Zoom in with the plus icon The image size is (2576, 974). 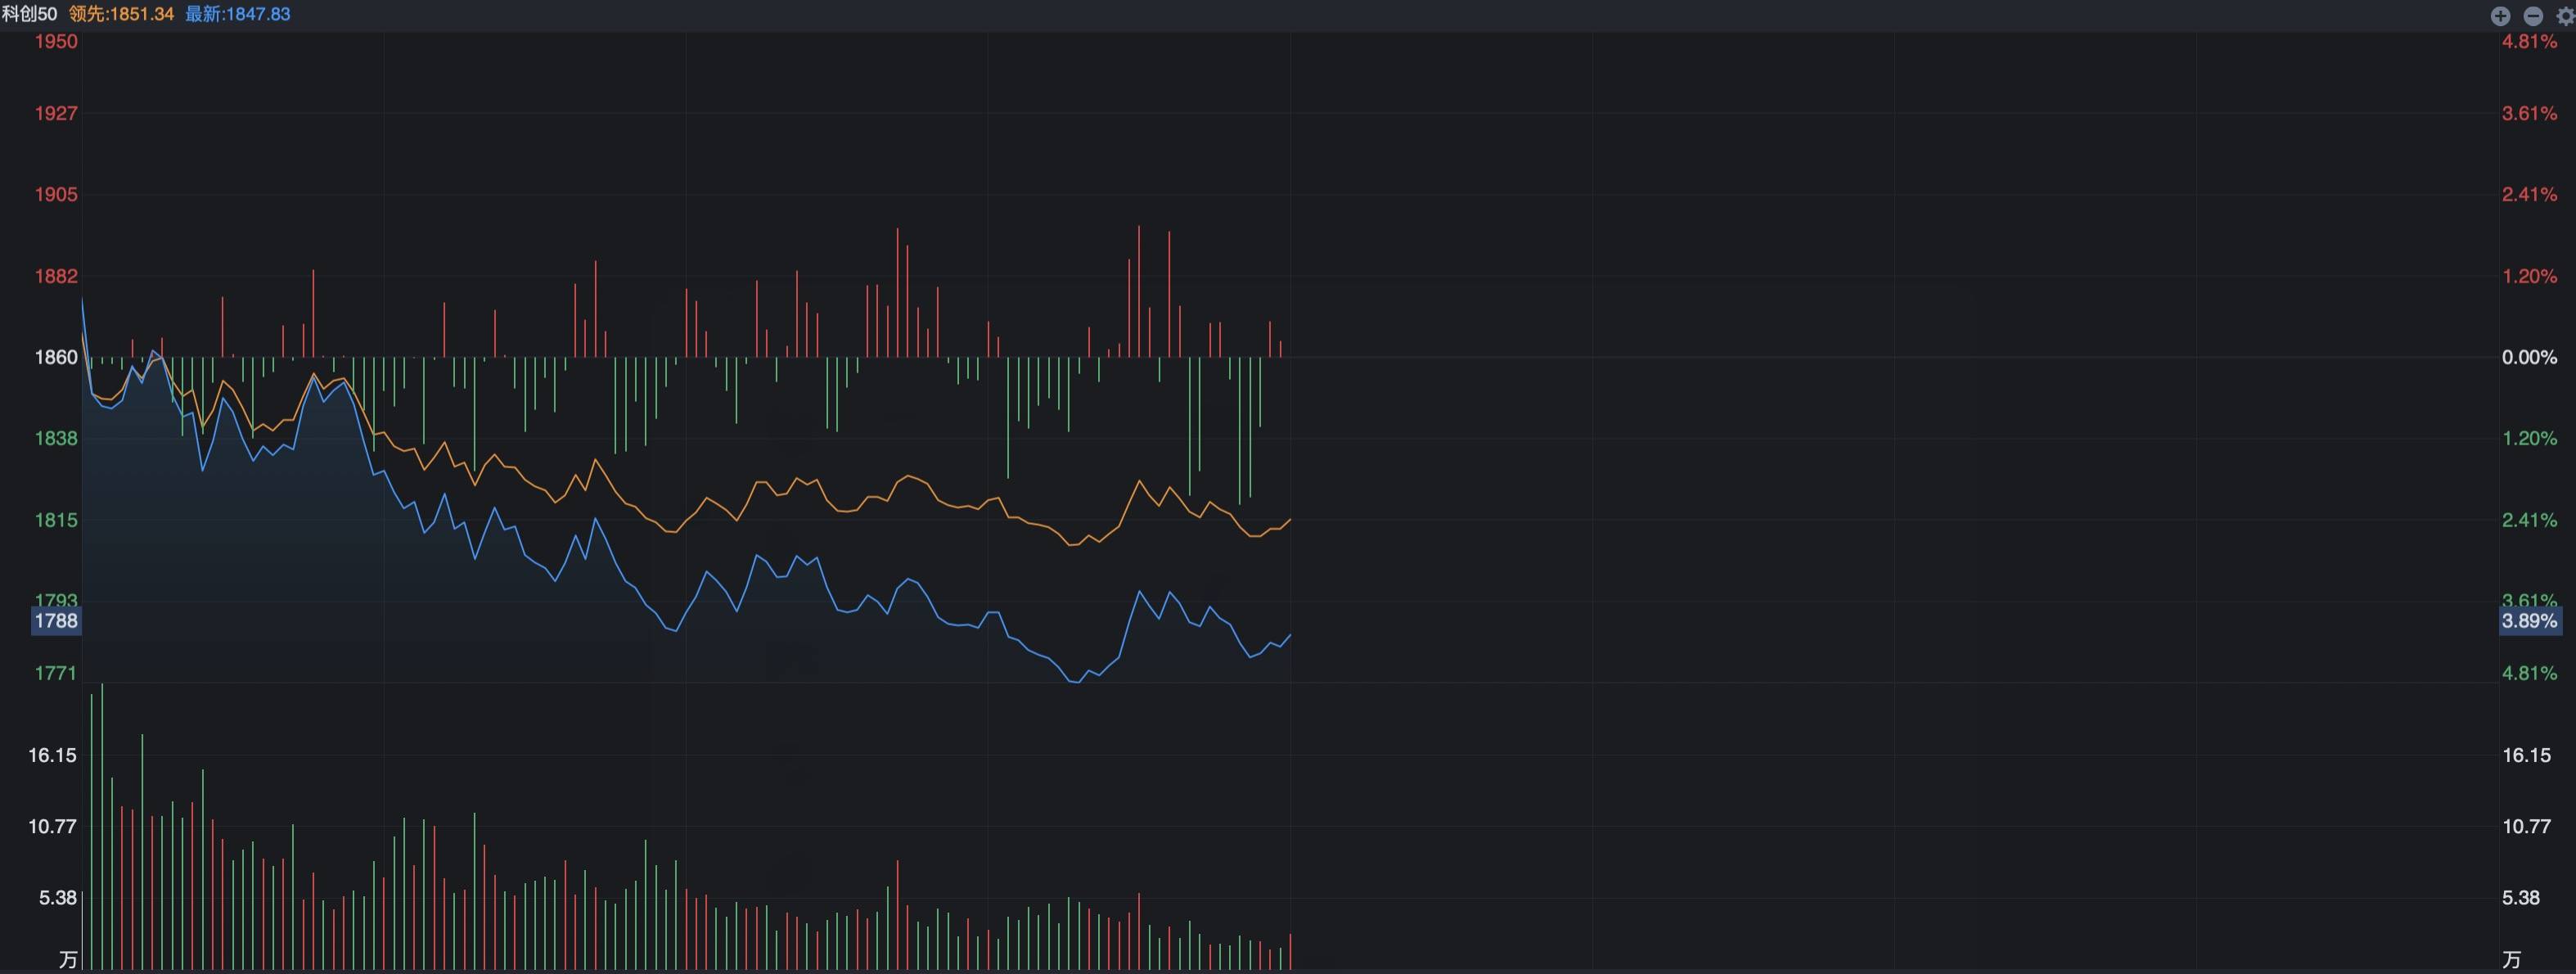pos(2500,15)
